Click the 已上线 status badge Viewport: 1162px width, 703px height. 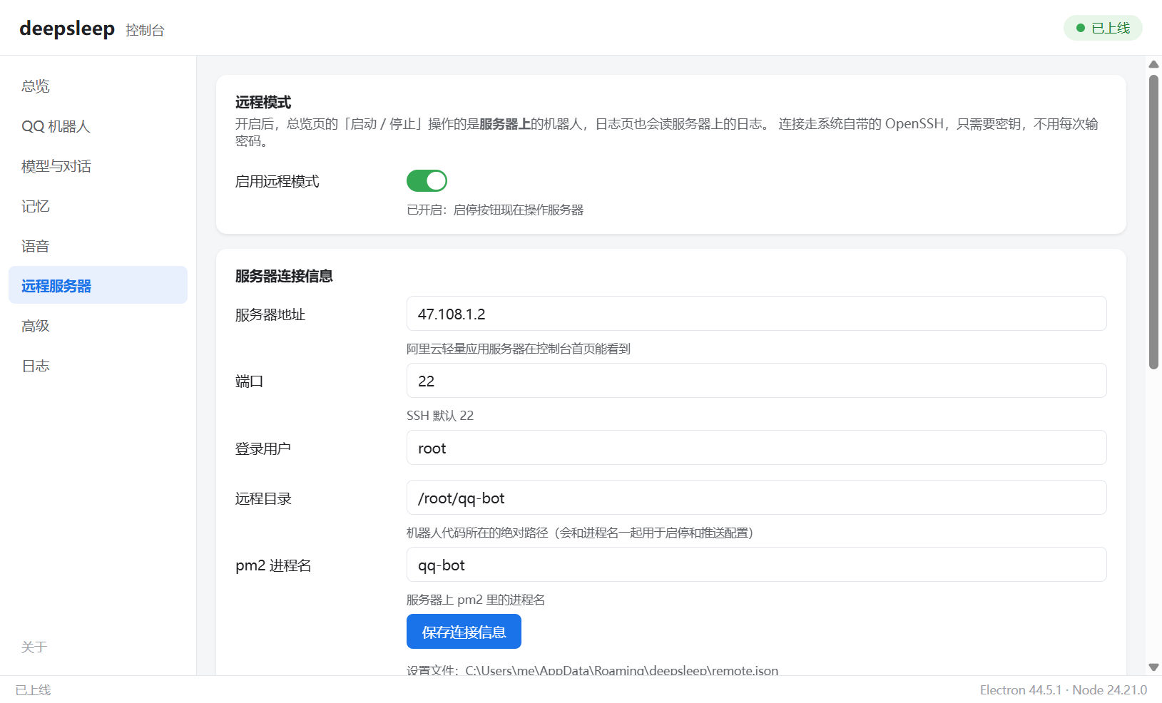point(1103,28)
